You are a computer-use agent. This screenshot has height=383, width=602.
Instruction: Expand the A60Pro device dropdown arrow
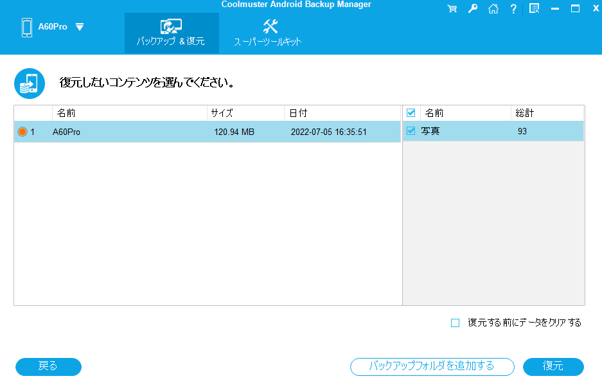80,27
